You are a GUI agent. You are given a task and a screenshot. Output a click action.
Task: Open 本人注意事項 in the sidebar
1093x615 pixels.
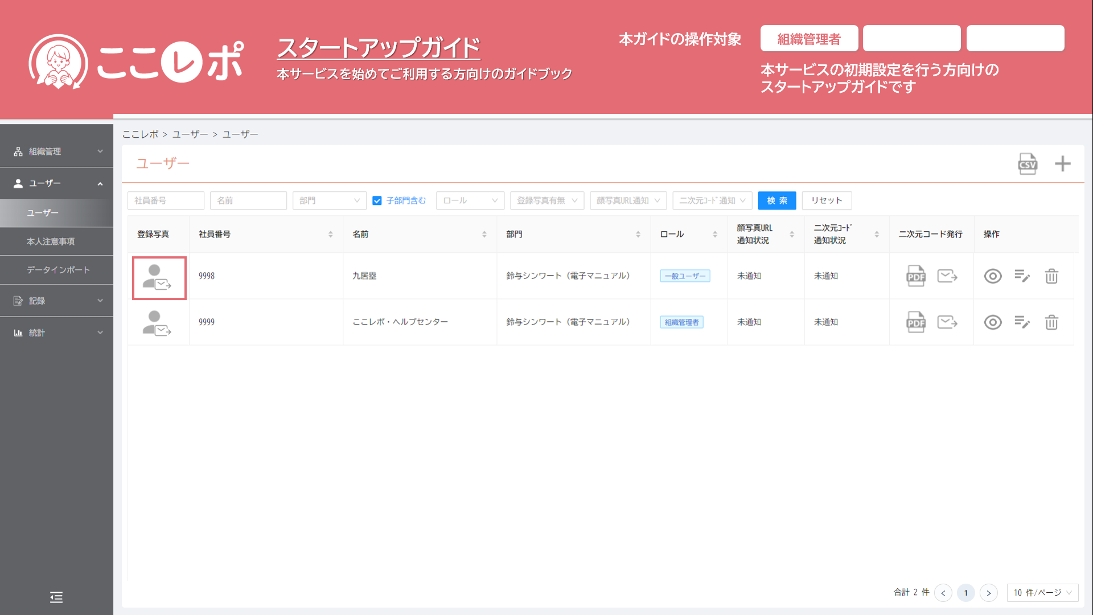point(51,241)
